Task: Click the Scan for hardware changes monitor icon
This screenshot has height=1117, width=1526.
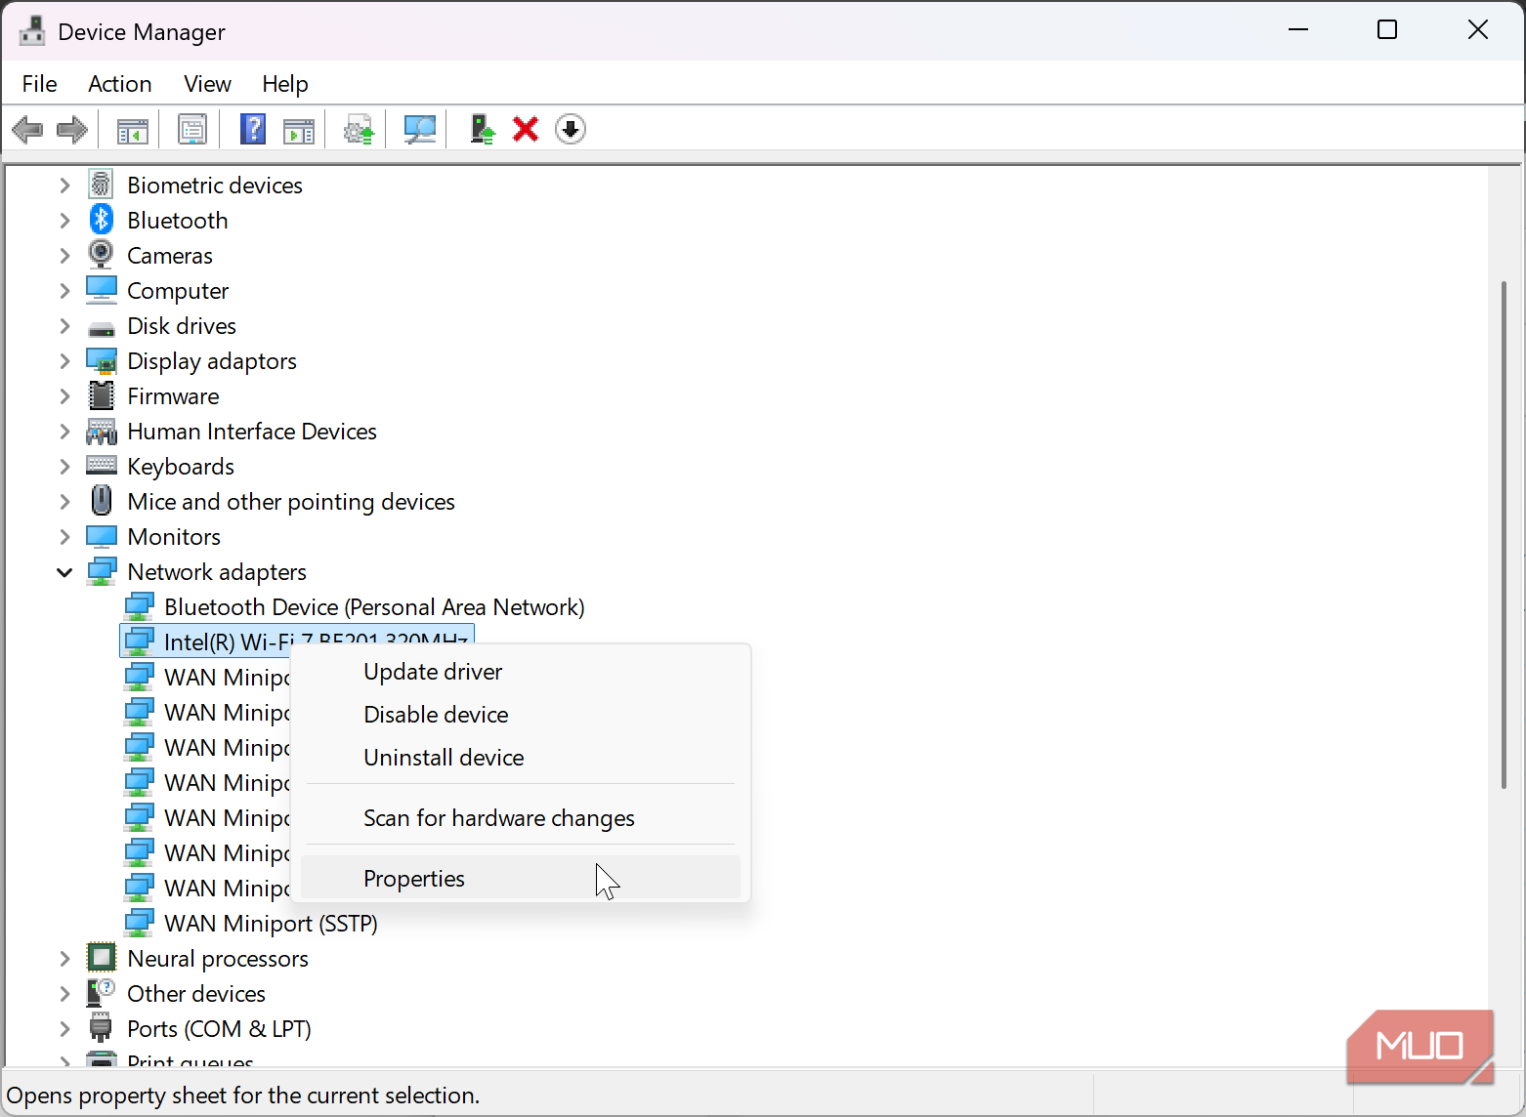Action: point(420,129)
